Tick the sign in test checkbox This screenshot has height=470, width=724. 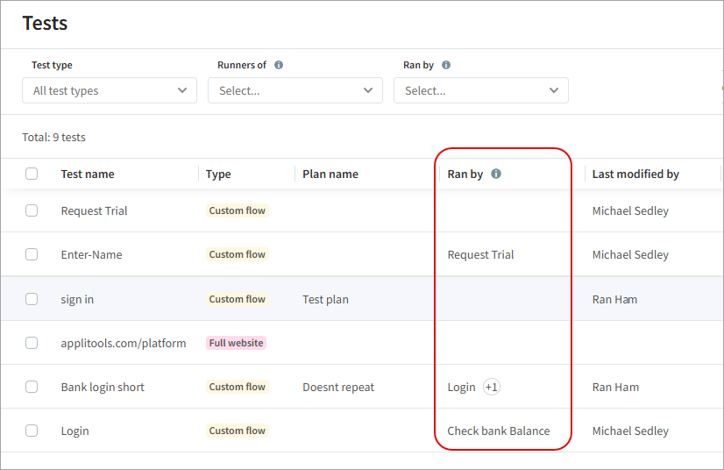[32, 299]
